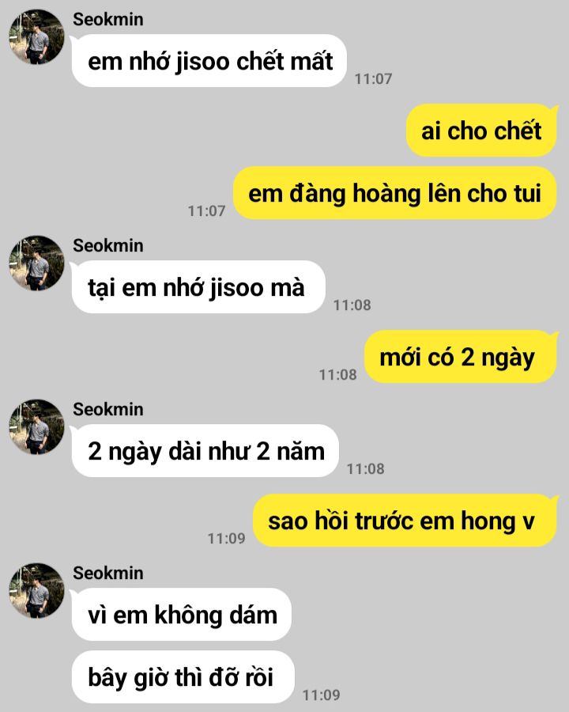Viewport: 569px width, 712px height.
Task: Tap the message 'em đàng hoàng lên cho tui'
Action: pyautogui.click(x=395, y=194)
